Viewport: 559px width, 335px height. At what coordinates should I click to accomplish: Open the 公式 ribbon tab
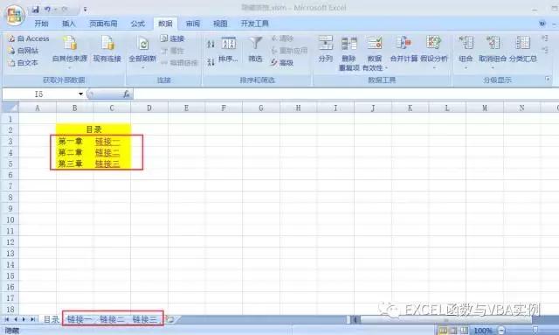click(138, 24)
